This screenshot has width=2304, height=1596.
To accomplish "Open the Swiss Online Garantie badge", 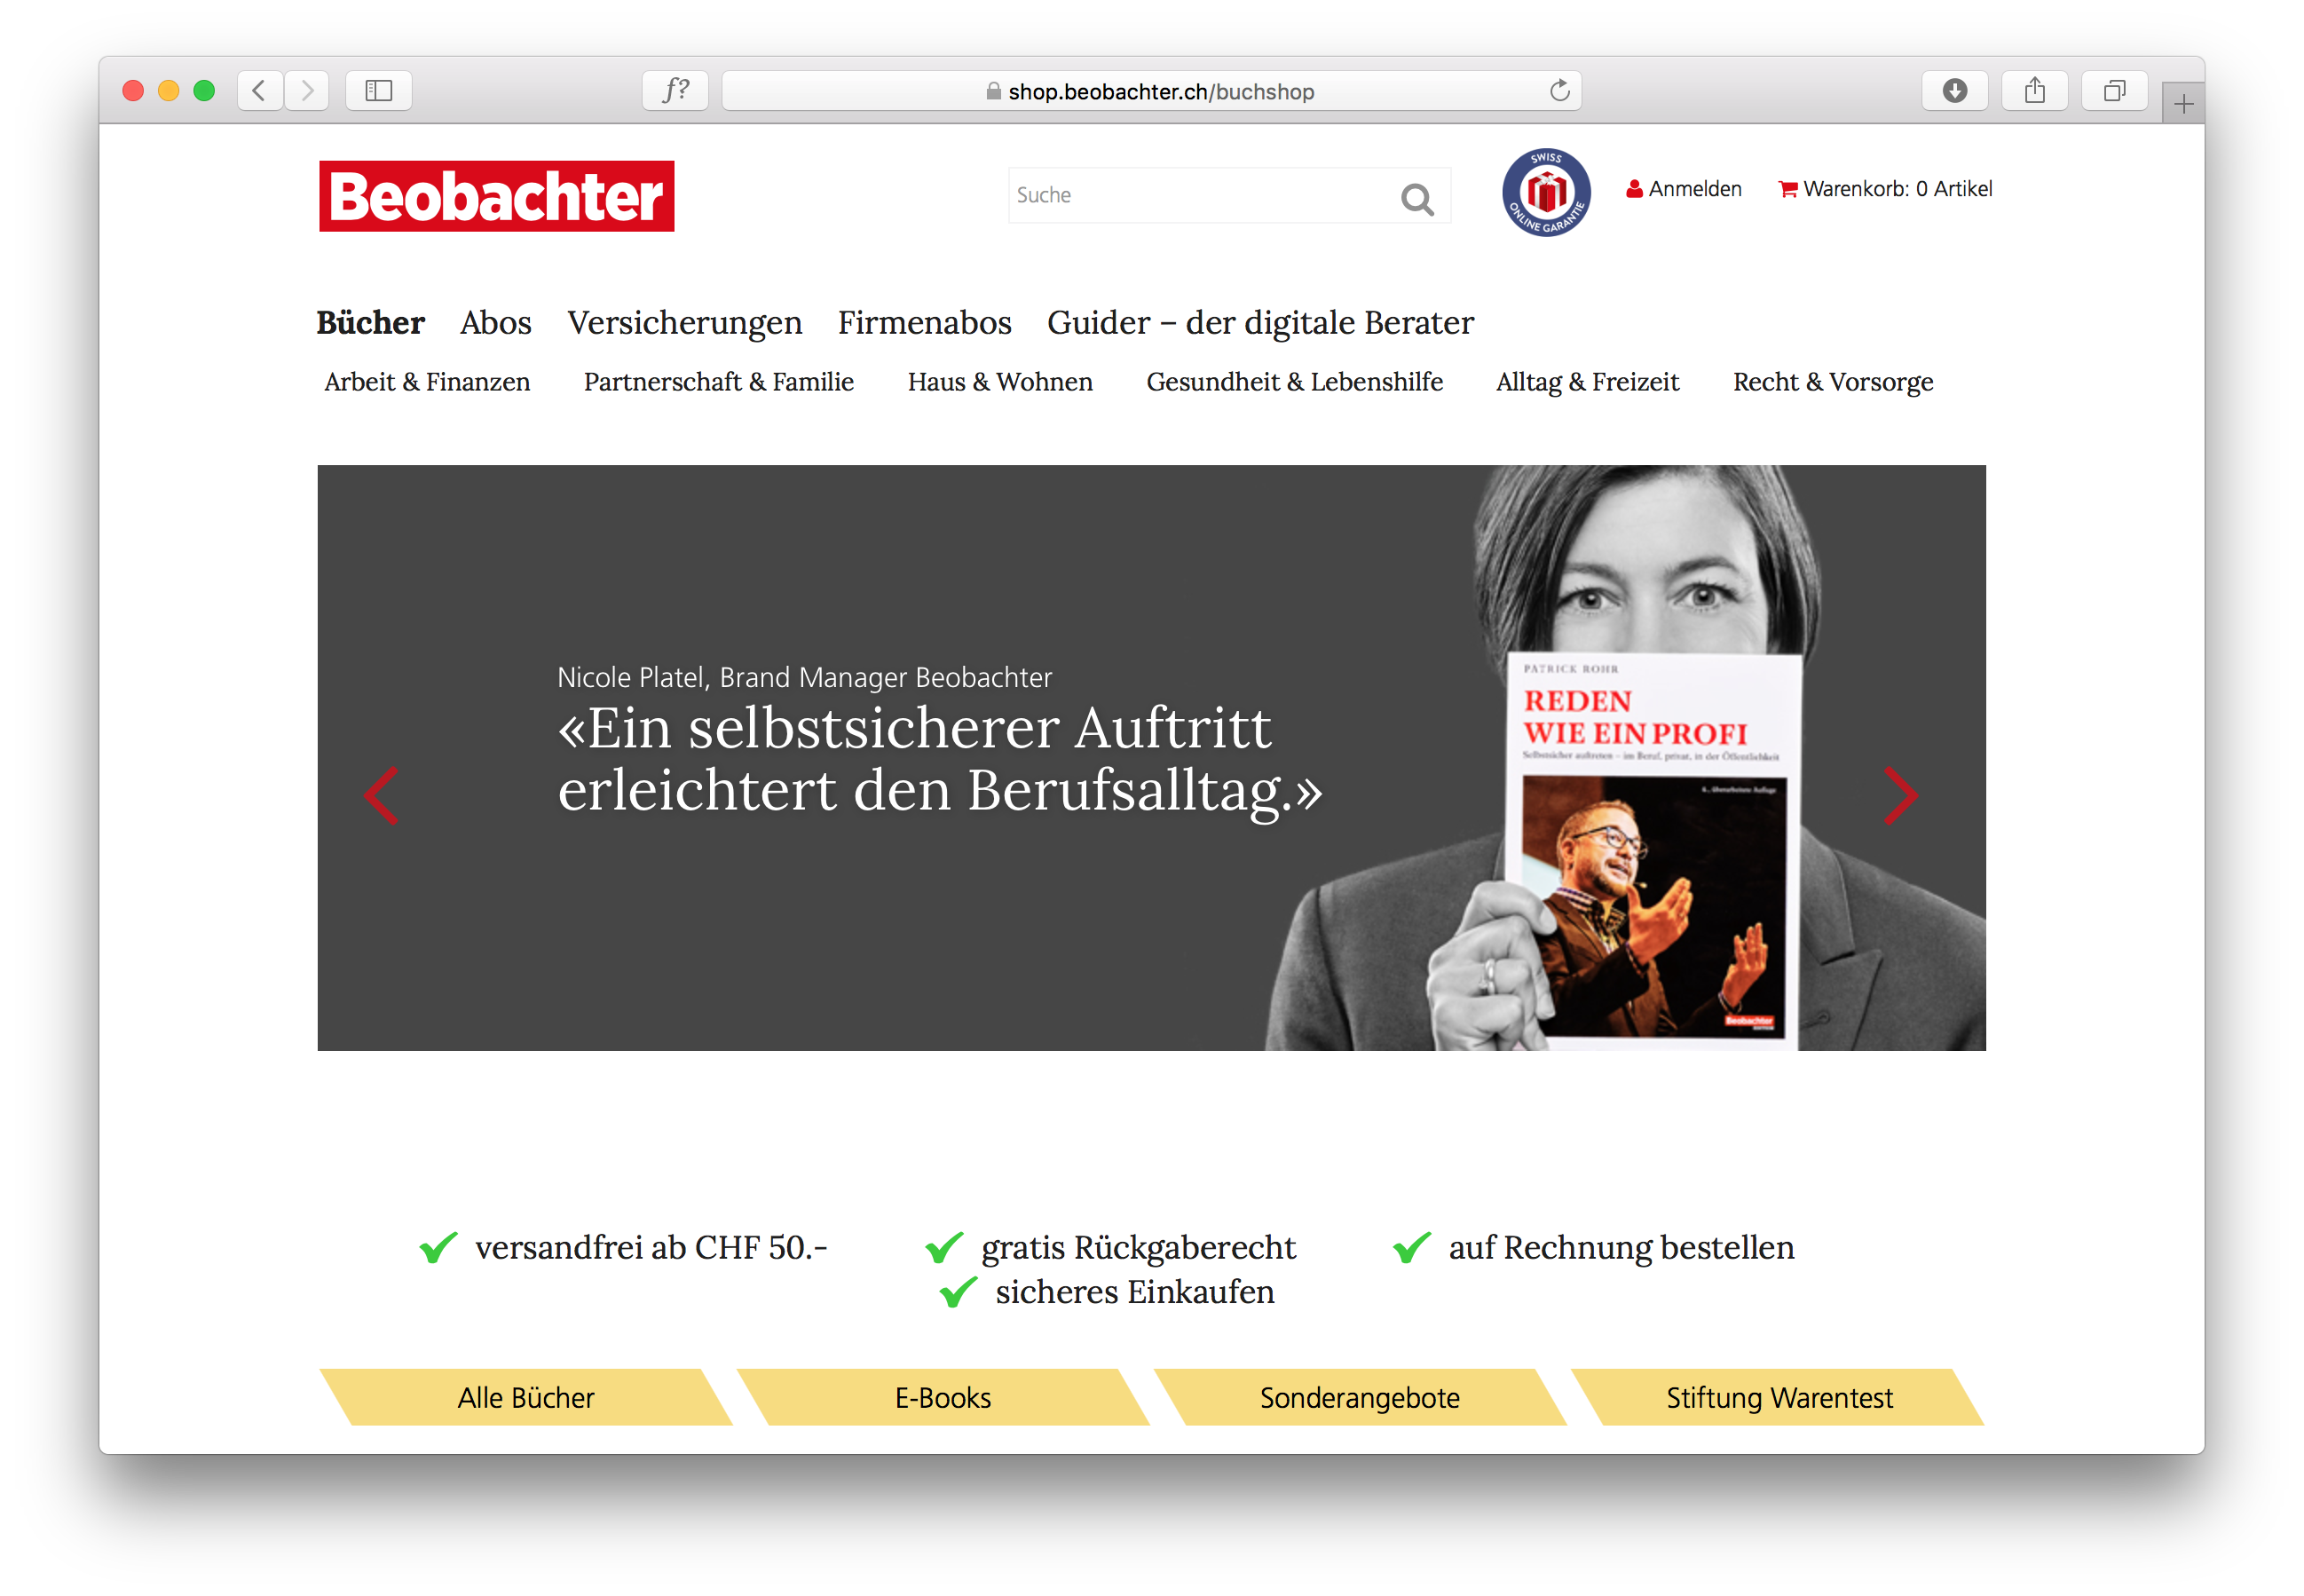I will (x=1545, y=192).
